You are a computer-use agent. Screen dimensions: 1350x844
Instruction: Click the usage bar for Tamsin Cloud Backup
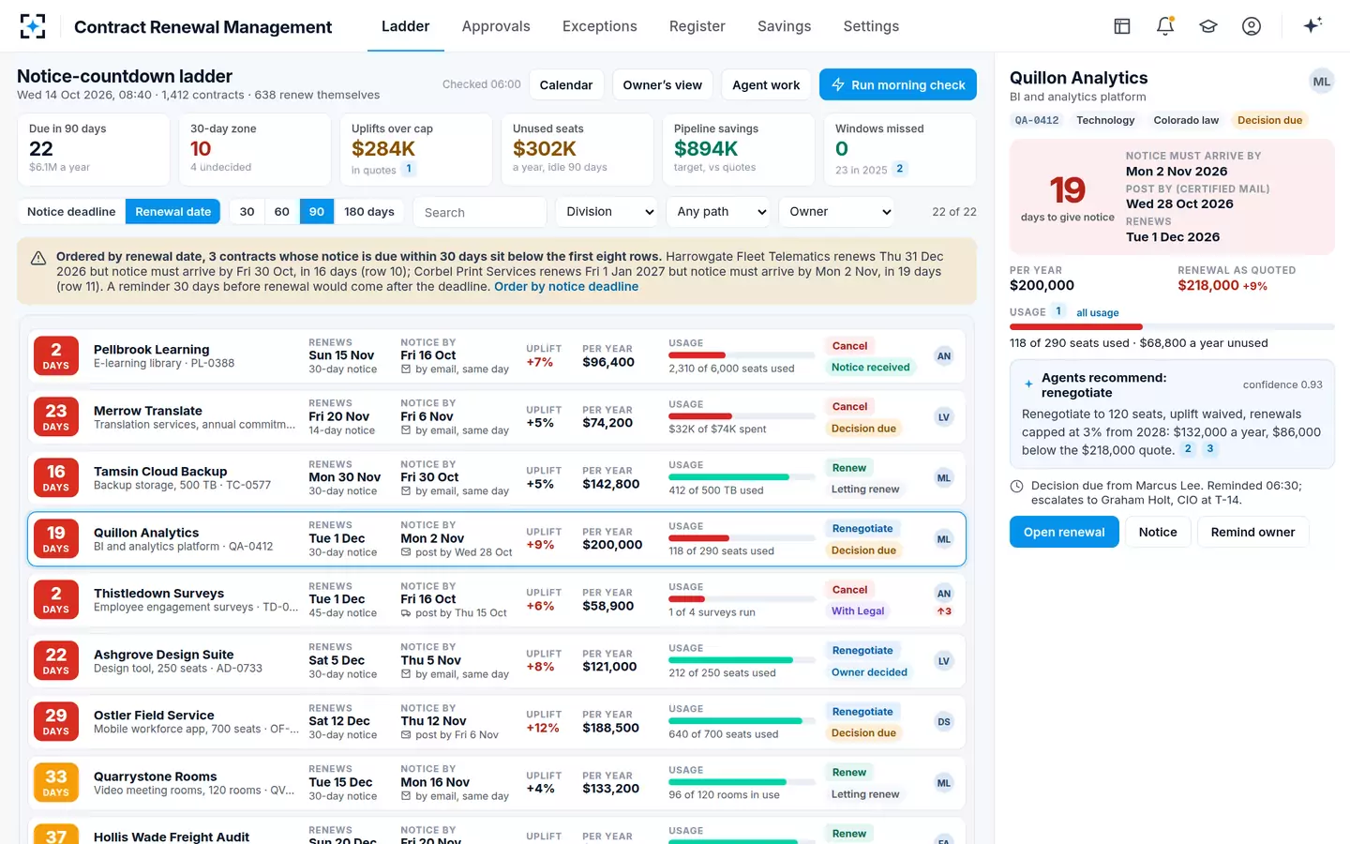(742, 477)
